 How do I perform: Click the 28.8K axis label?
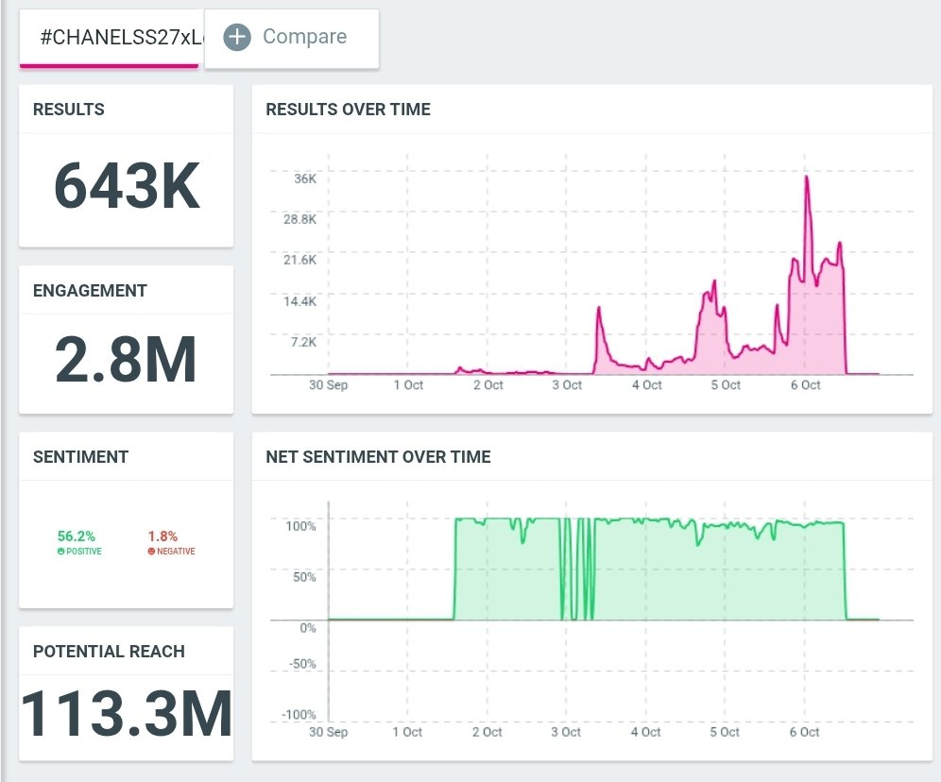[299, 219]
